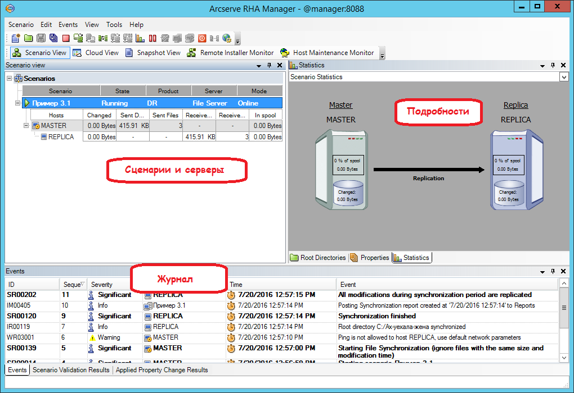Click the gray check-mark toolbar icon
Image resolution: width=574 pixels, height=393 pixels.
click(x=165, y=38)
